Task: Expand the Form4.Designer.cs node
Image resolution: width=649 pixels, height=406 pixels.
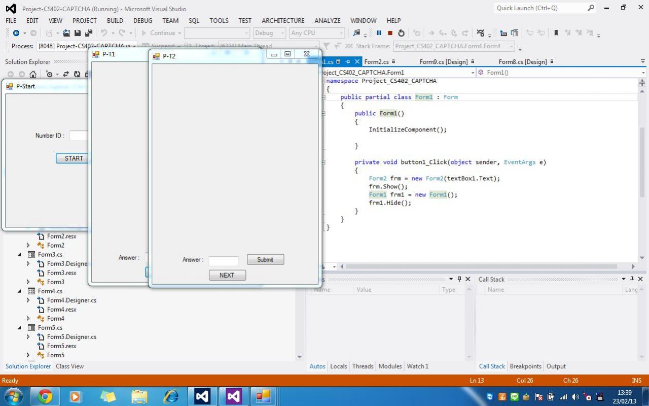Action: [28, 300]
